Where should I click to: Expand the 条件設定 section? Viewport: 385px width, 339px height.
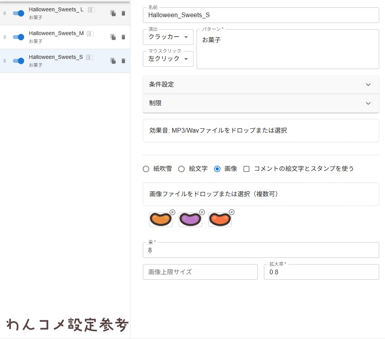tap(260, 84)
